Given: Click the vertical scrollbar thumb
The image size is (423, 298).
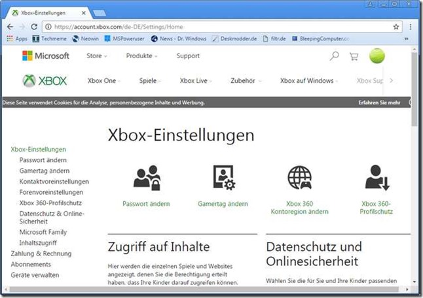Looking at the screenshot, I should pos(414,89).
